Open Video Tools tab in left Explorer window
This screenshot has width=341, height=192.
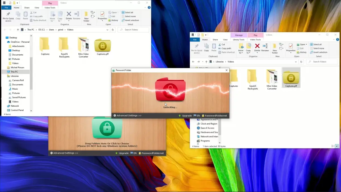point(50,8)
